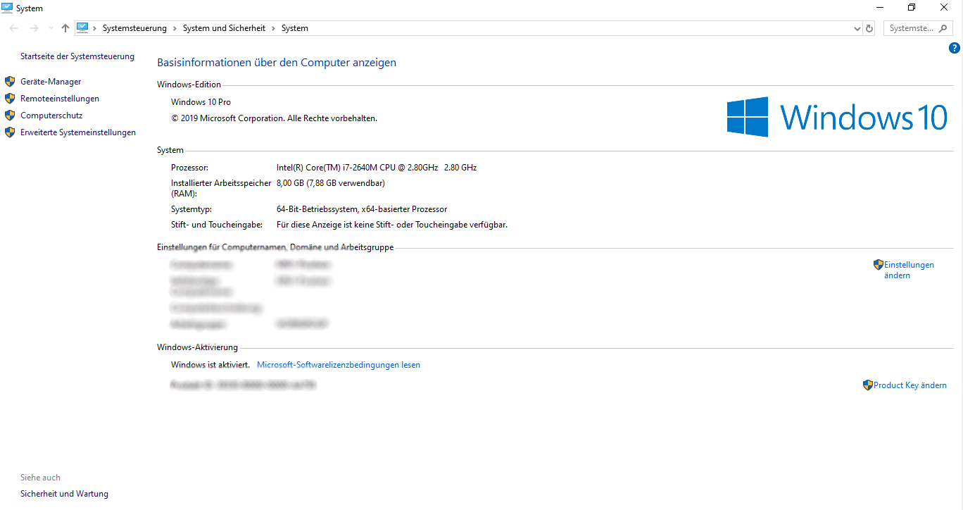This screenshot has height=510, width=963.
Task: Click the Windows 10 logo
Action: point(837,117)
